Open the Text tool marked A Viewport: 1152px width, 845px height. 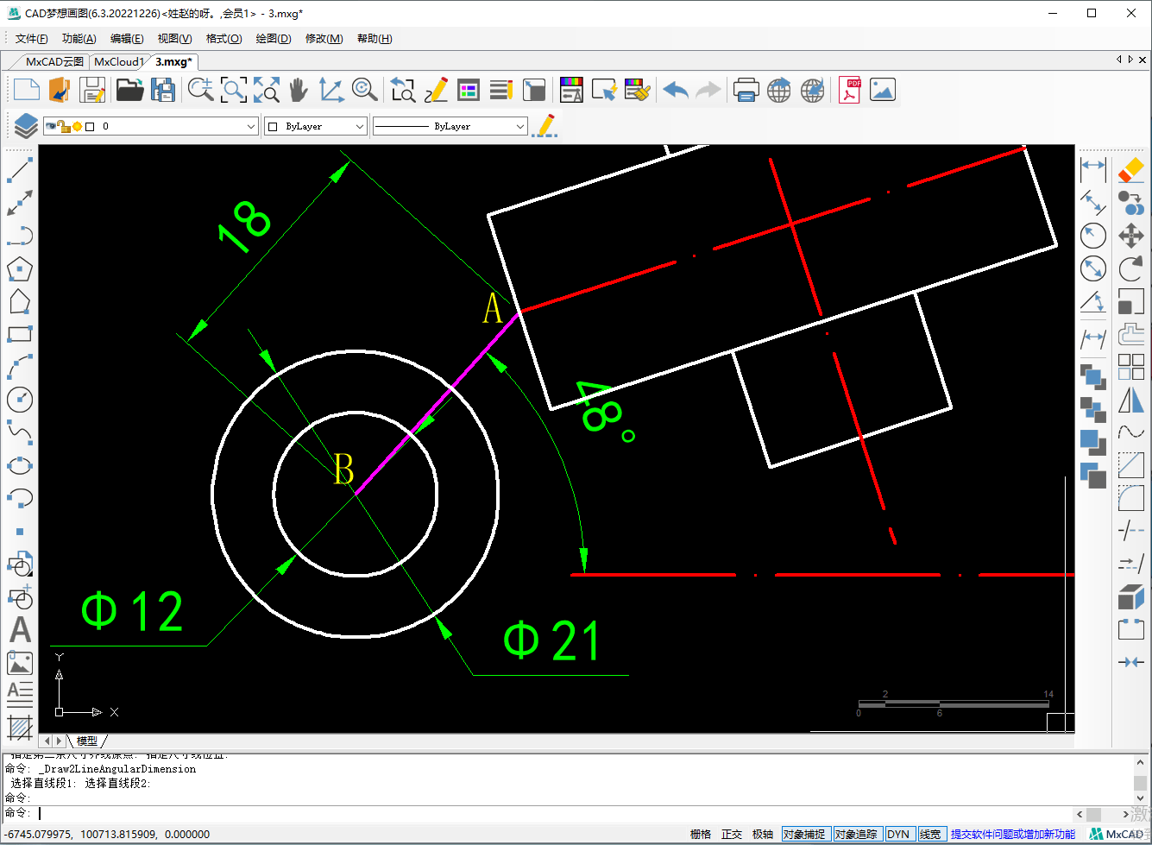19,629
